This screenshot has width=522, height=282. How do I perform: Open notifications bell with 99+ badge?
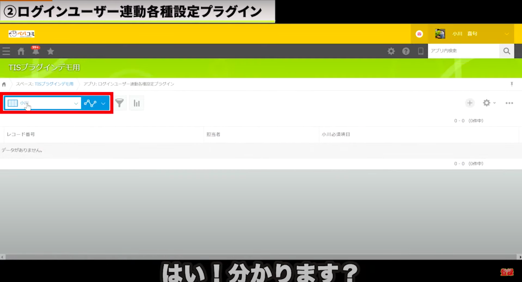point(36,51)
